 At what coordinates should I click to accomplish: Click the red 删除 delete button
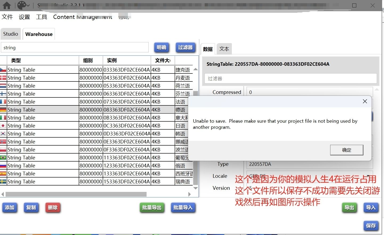coord(53,208)
